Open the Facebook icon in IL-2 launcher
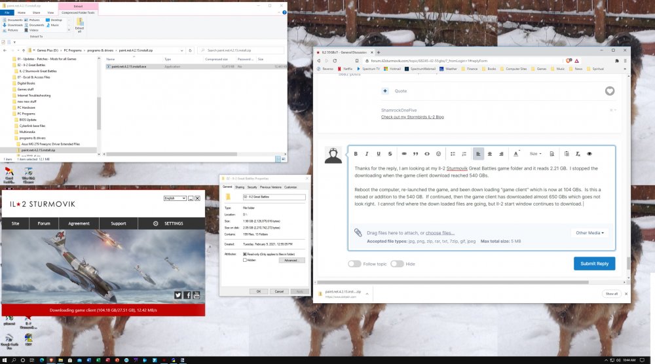Image resolution: width=655 pixels, height=364 pixels. coord(187,295)
